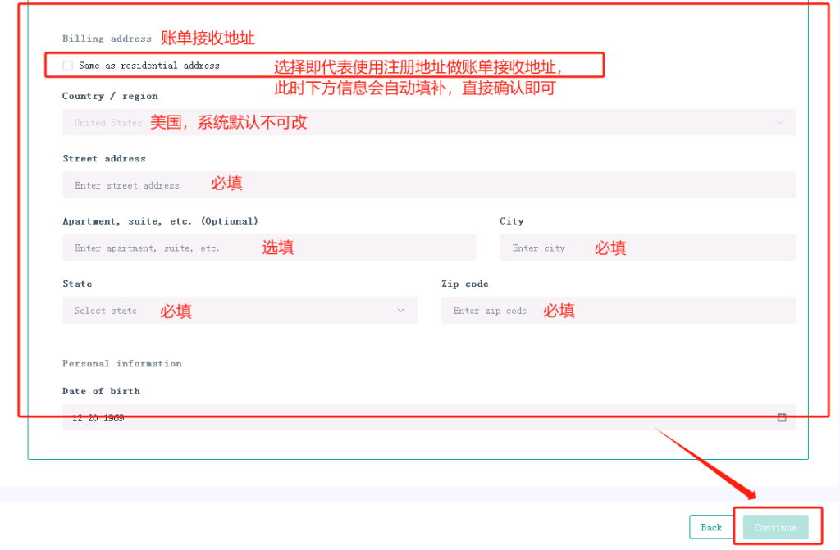
Task: Click the Street address label
Action: pyautogui.click(x=104, y=159)
